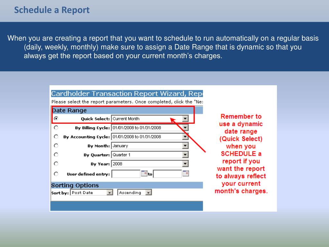
Task: Open the By Quarter dropdown showing Quarter 1
Action: 150,155
